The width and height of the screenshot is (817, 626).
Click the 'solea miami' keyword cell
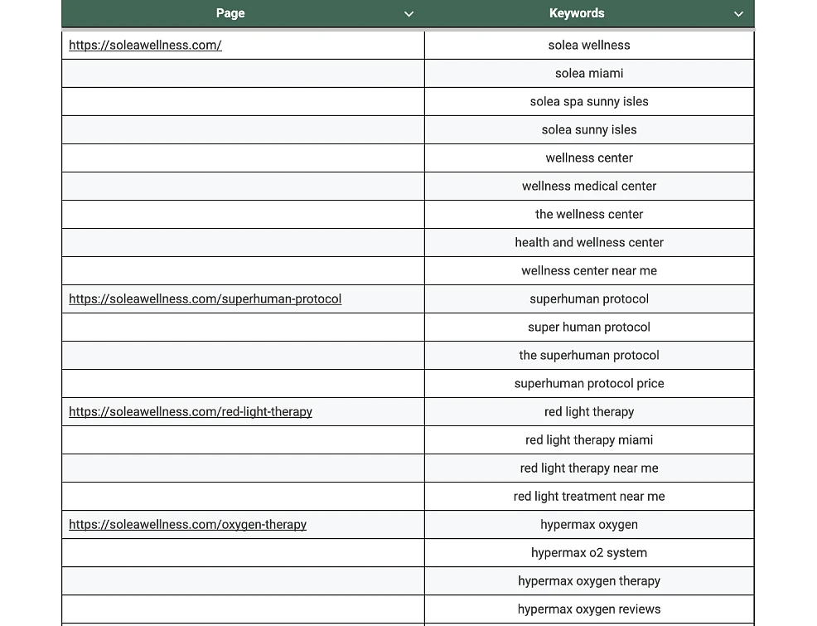[x=589, y=74]
